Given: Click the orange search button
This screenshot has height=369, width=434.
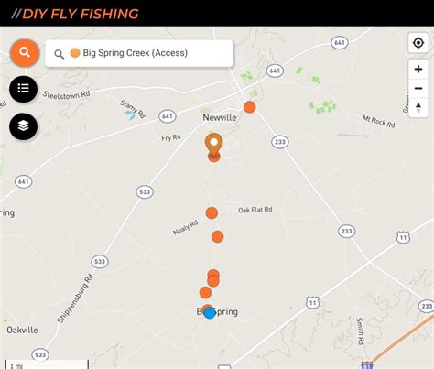Looking at the screenshot, I should (25, 53).
